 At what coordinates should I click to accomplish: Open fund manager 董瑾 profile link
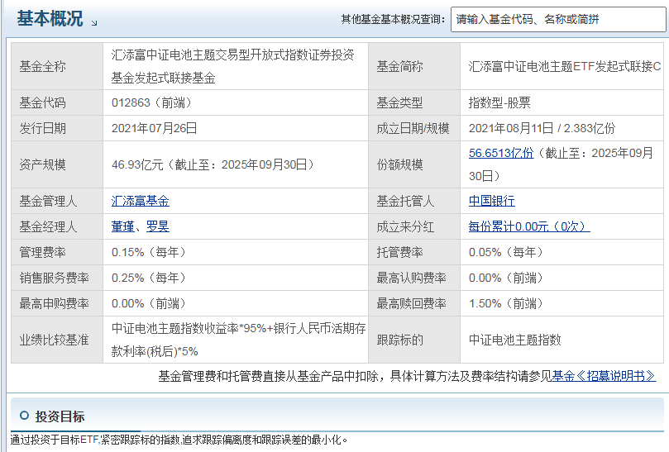point(123,226)
